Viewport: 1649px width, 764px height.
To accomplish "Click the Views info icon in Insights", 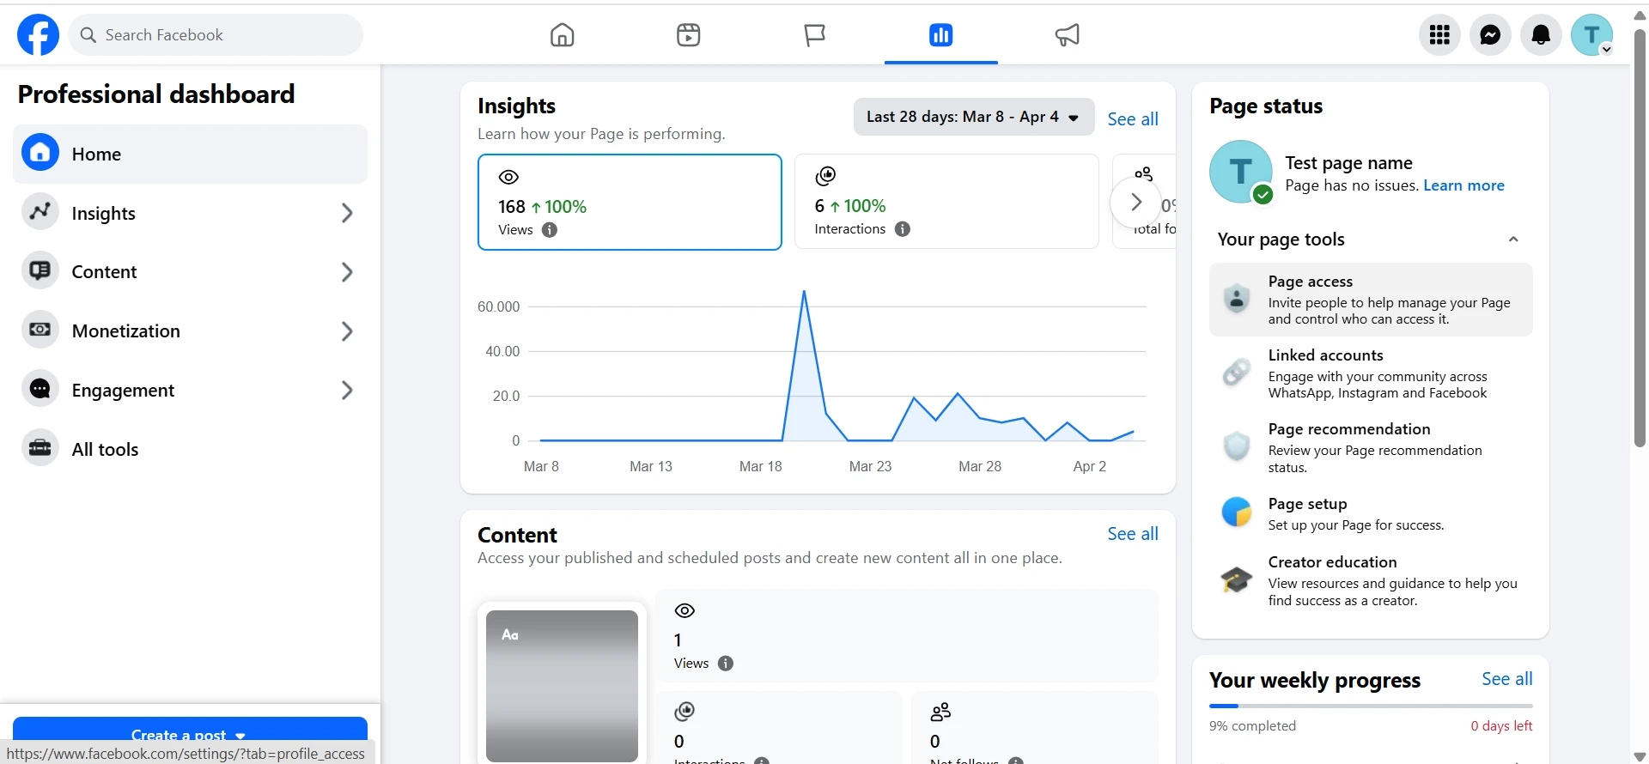I will tap(550, 230).
